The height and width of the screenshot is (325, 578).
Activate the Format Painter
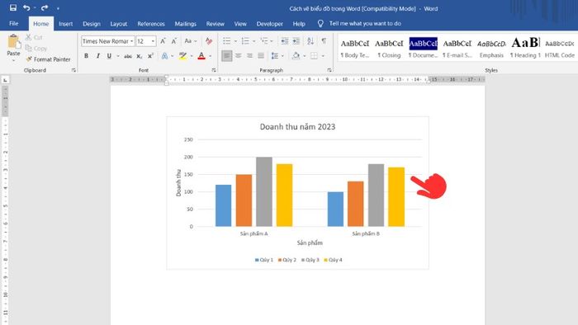click(x=48, y=59)
